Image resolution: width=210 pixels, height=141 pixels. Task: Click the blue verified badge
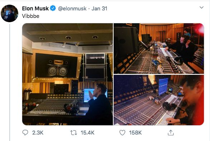coord(53,8)
